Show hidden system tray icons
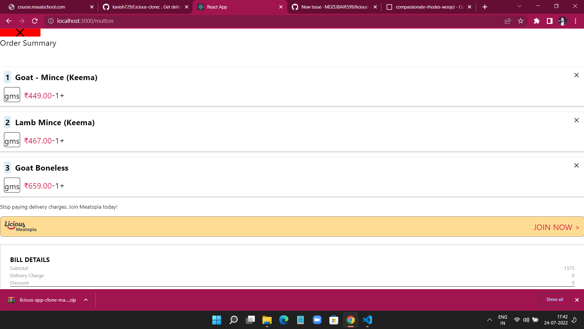This screenshot has width=584, height=329. [x=489, y=320]
